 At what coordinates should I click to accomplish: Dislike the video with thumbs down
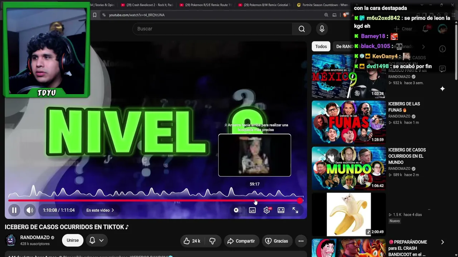212,241
